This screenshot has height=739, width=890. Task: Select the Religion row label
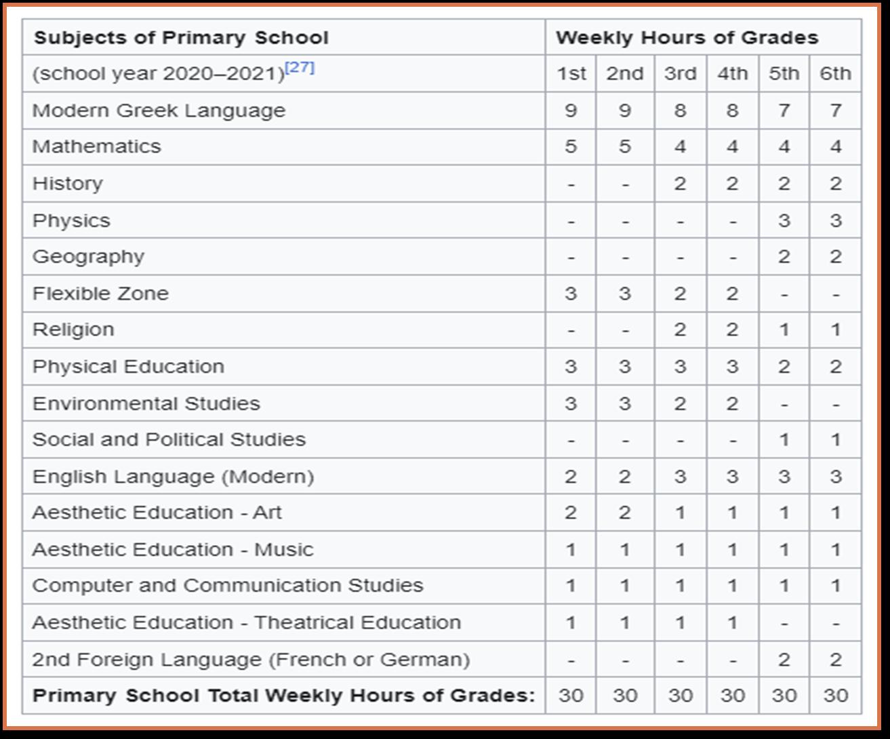(73, 330)
